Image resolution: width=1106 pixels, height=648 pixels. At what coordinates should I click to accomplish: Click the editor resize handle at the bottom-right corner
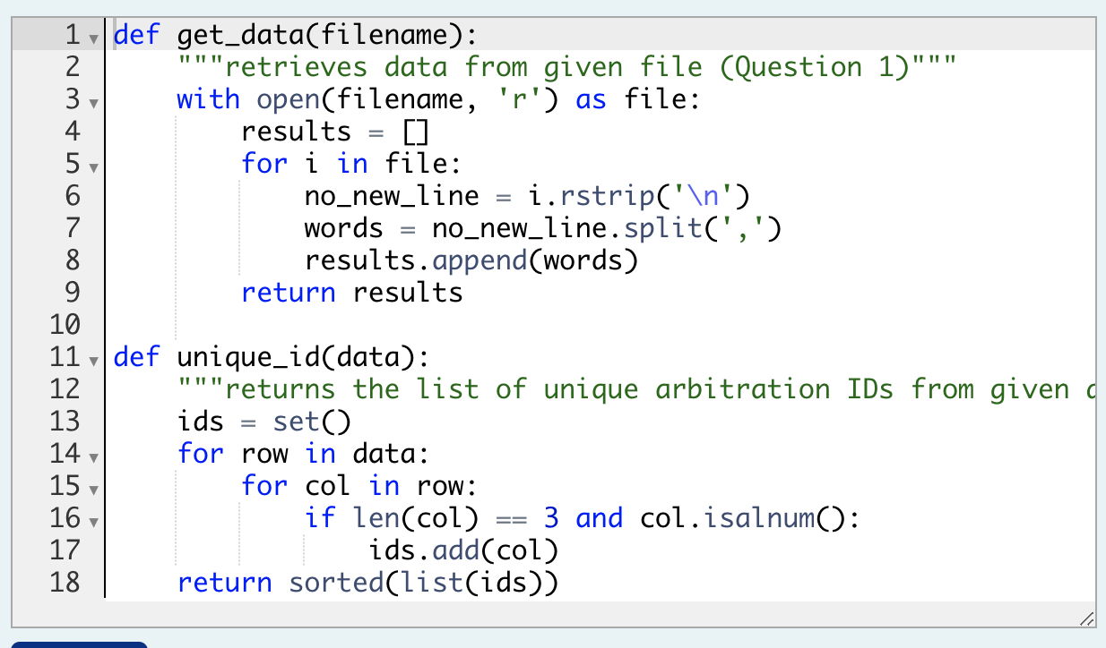[x=1085, y=618]
